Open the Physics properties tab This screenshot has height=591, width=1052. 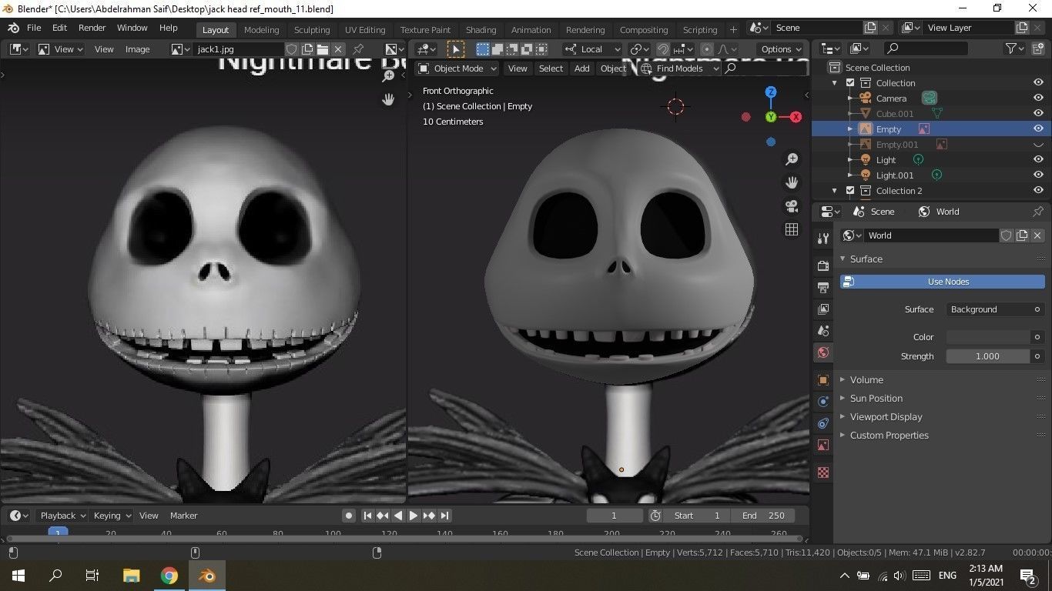[823, 402]
